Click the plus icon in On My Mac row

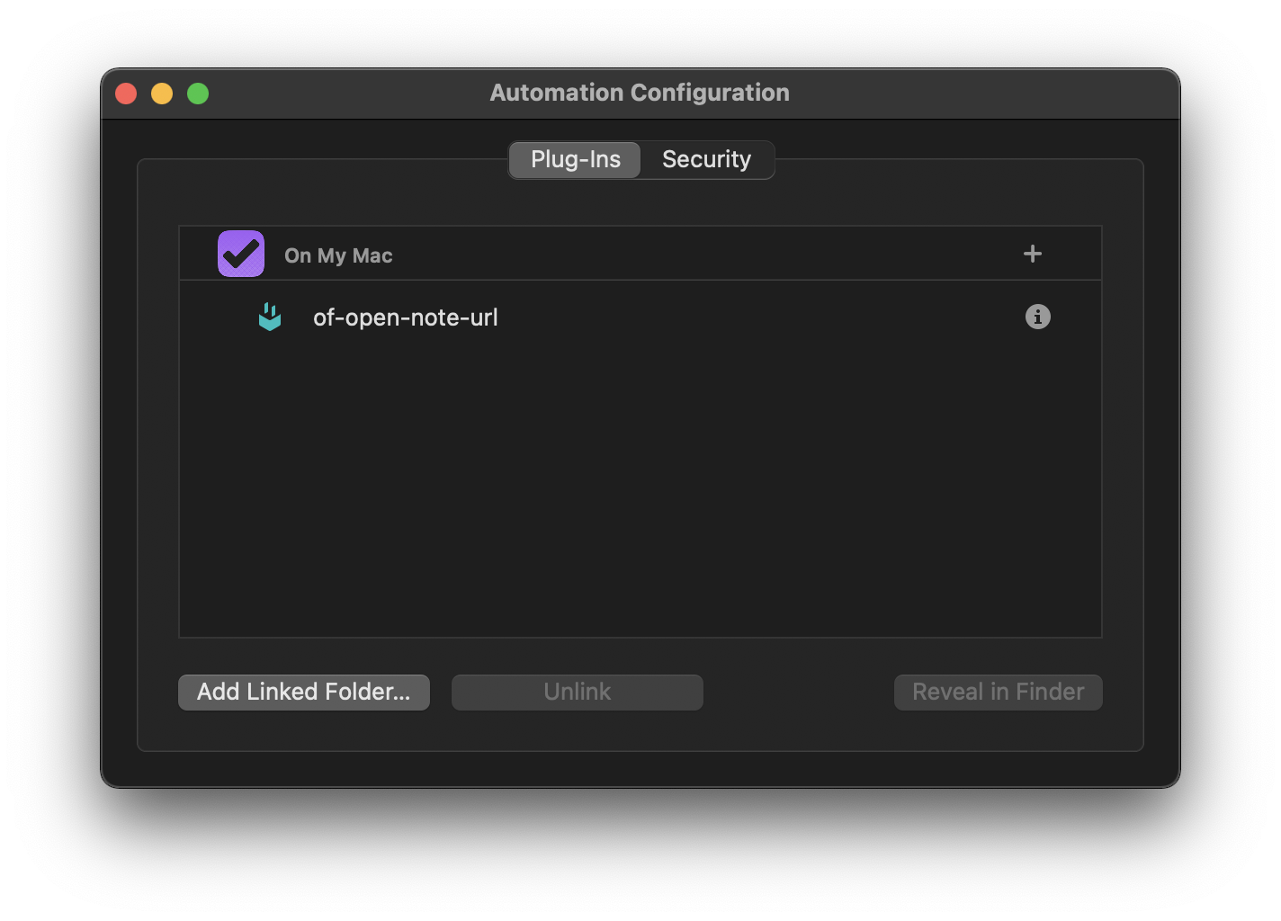click(1033, 254)
